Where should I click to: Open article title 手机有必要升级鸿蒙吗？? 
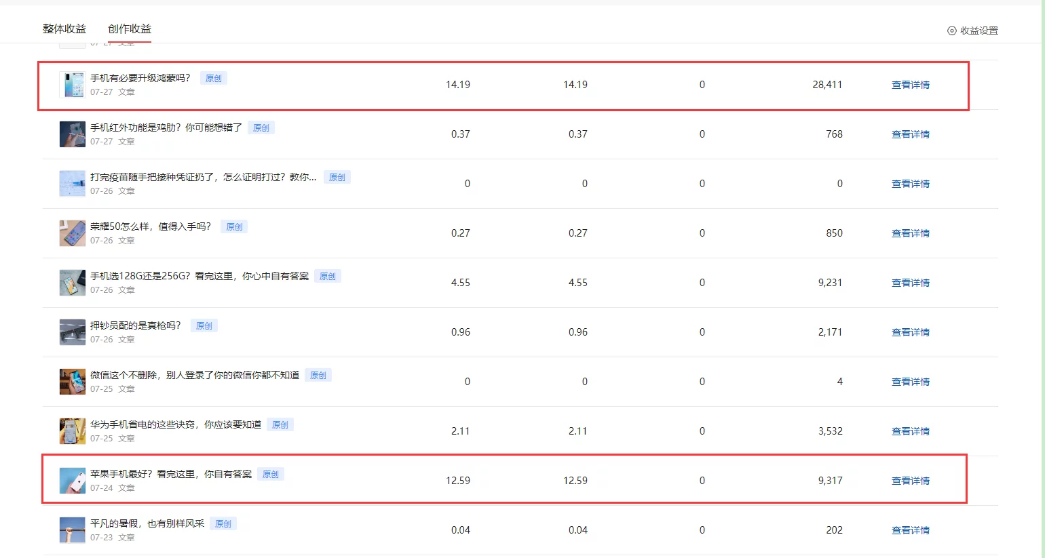point(140,78)
